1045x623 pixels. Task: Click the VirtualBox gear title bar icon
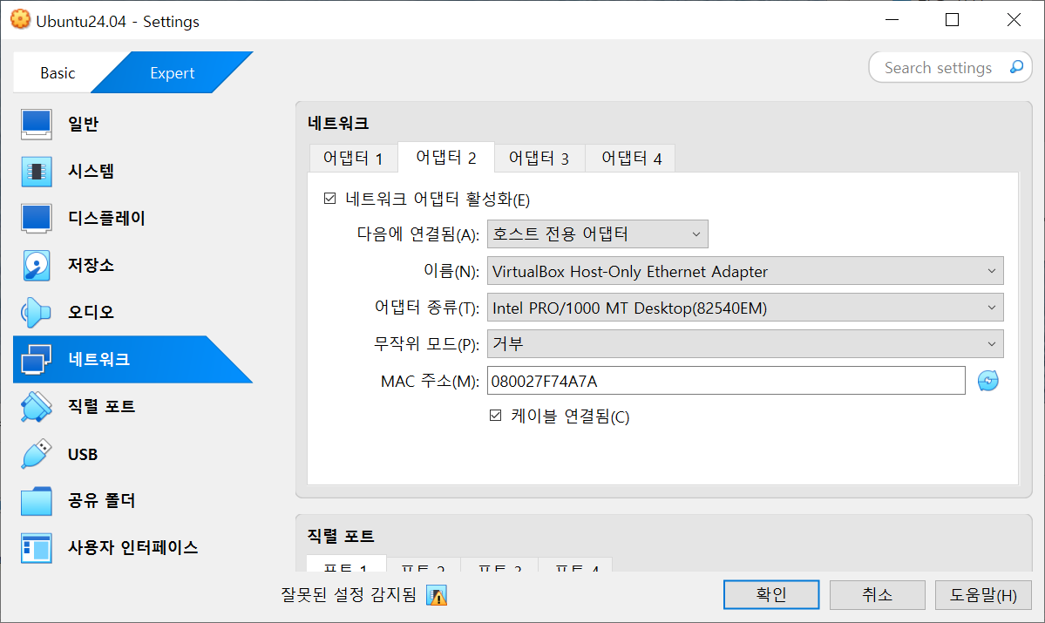tap(20, 20)
